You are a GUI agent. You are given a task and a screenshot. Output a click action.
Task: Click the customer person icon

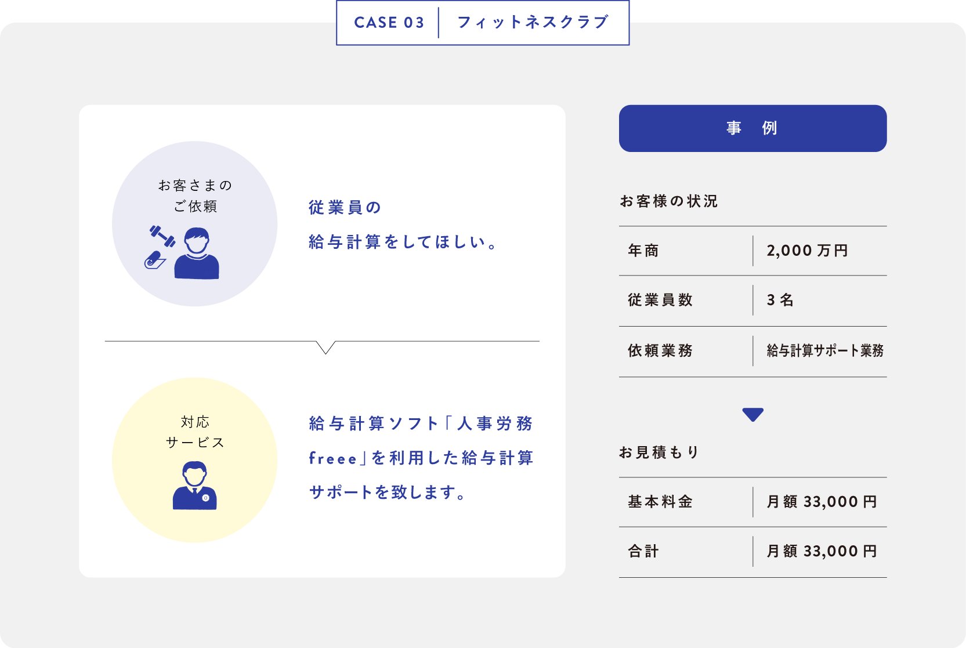tap(197, 254)
